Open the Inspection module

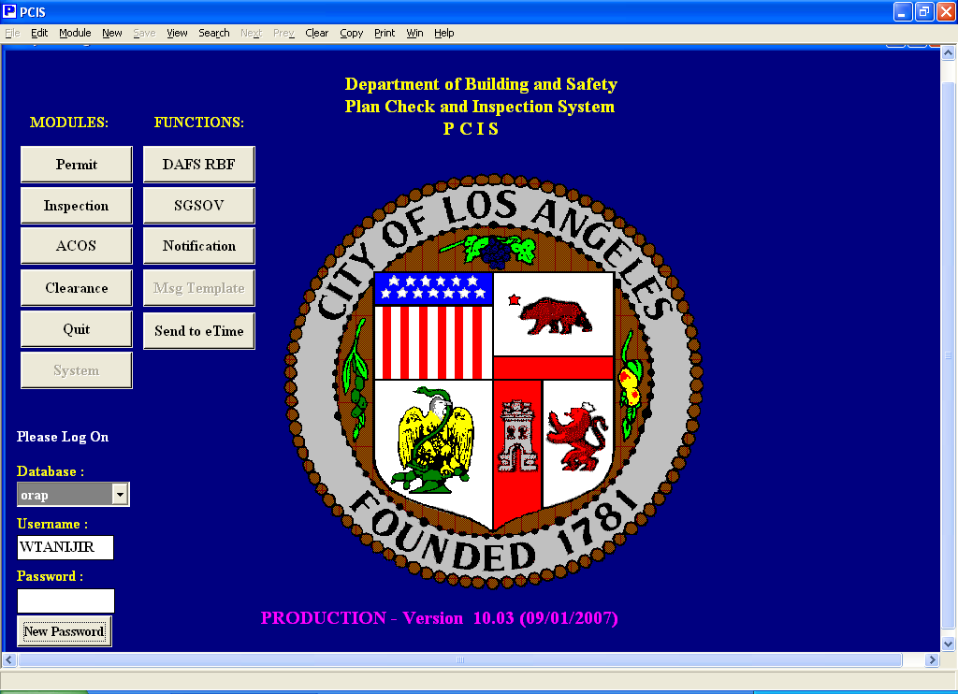[75, 205]
